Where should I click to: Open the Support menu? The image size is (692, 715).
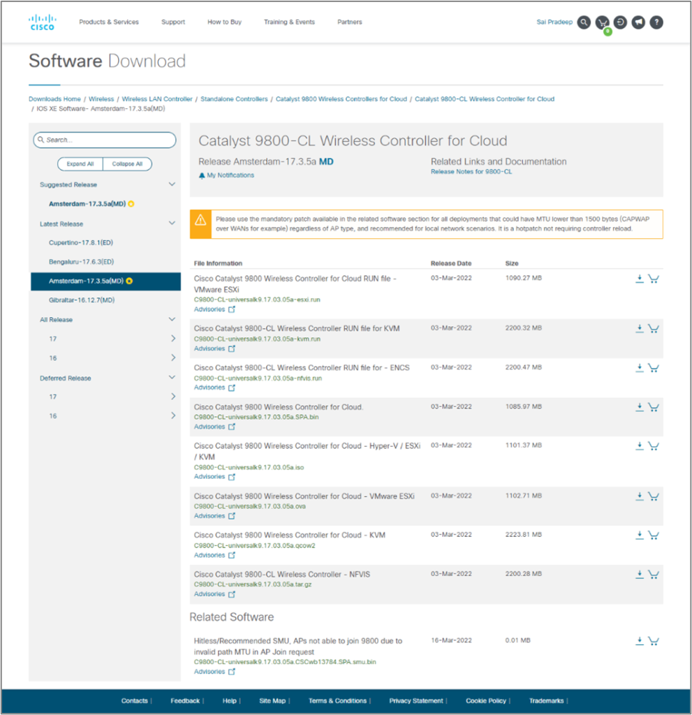173,22
